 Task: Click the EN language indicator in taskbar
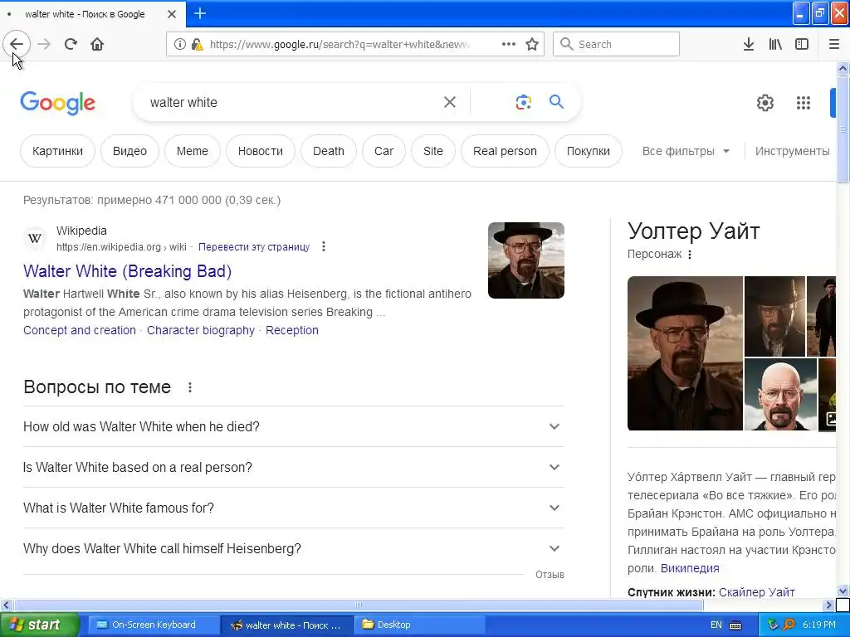[x=716, y=625]
